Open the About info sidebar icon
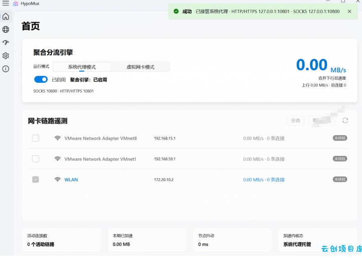Screen dimensions: 362x259 point(6,69)
